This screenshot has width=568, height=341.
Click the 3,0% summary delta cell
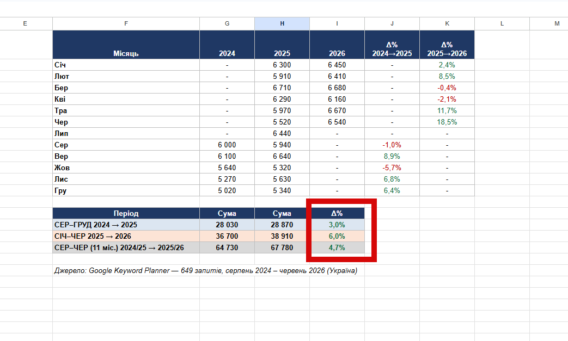(x=337, y=225)
